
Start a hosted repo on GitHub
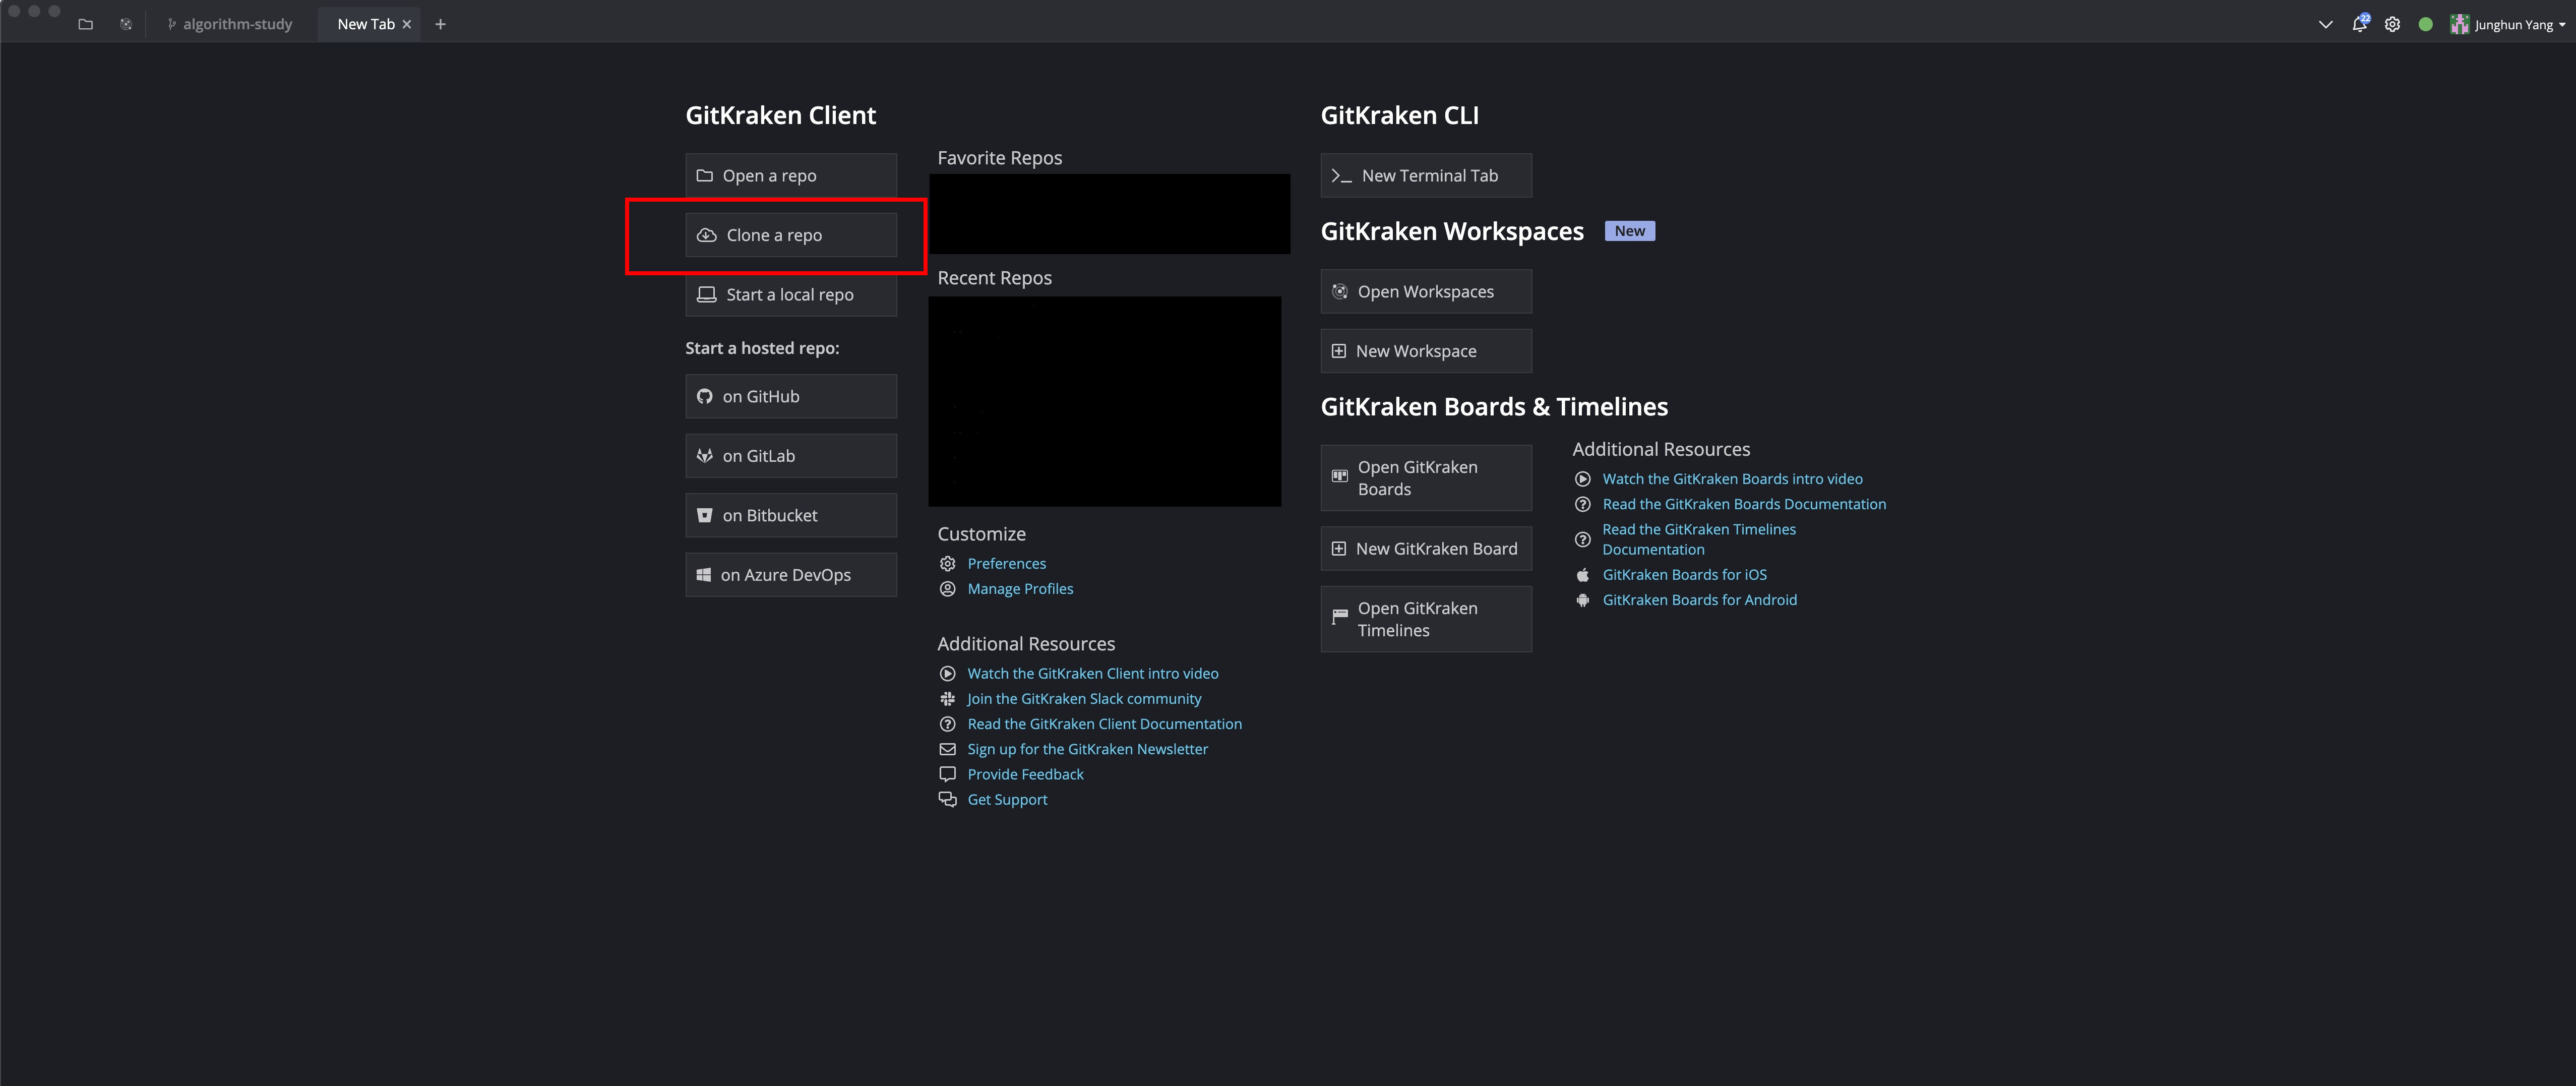(790, 396)
